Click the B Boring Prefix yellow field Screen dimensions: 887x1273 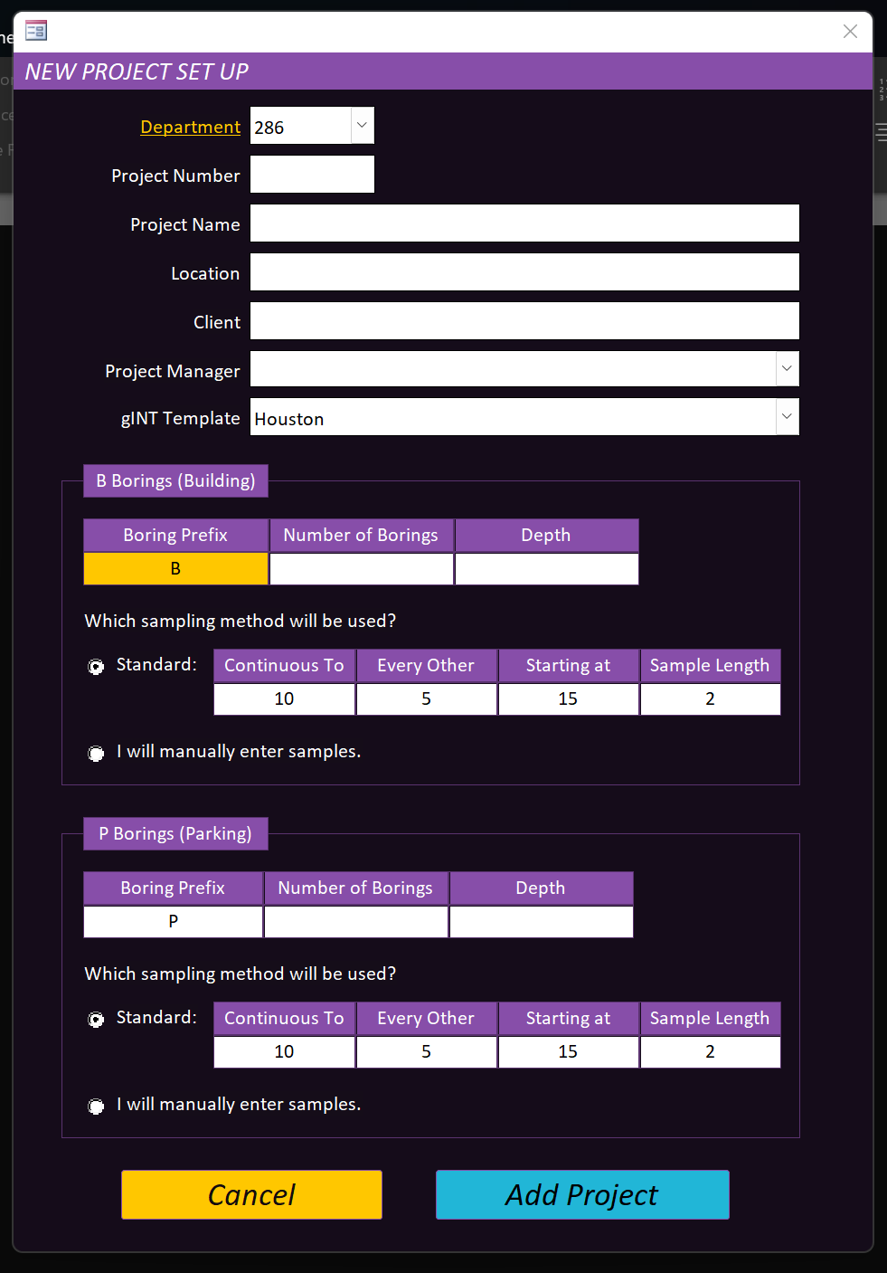point(175,569)
